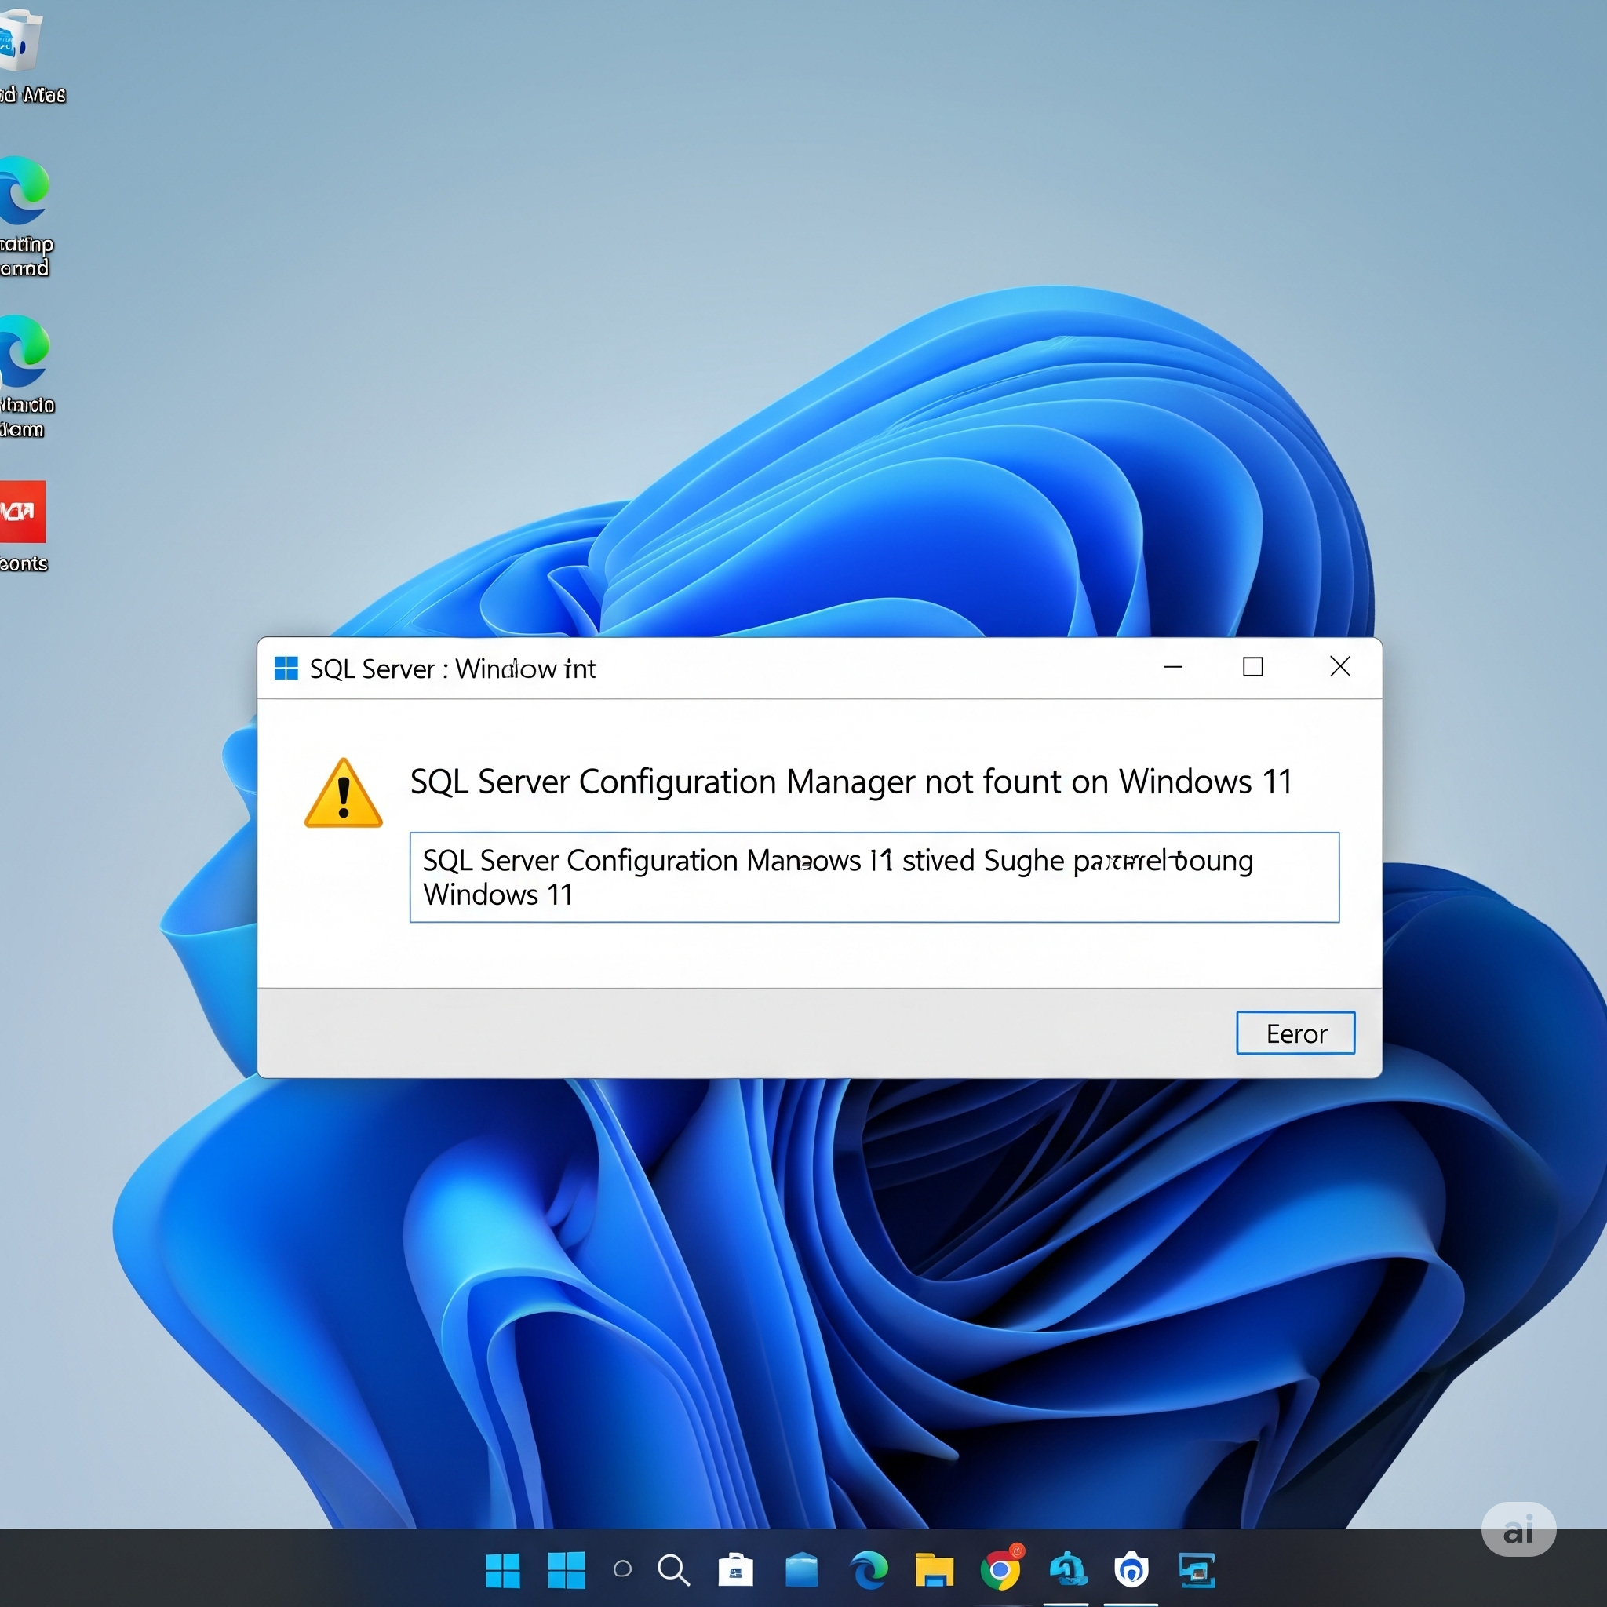
Task: Click the Windows logo beside the small circle
Action: (x=567, y=1569)
